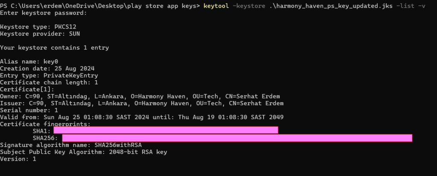Click the Issuer certificate details line
Screen dimensions: 437x176
tap(141, 103)
